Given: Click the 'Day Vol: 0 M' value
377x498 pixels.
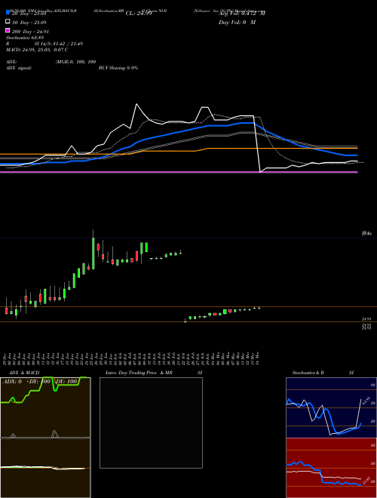Looking at the screenshot, I should point(237,23).
